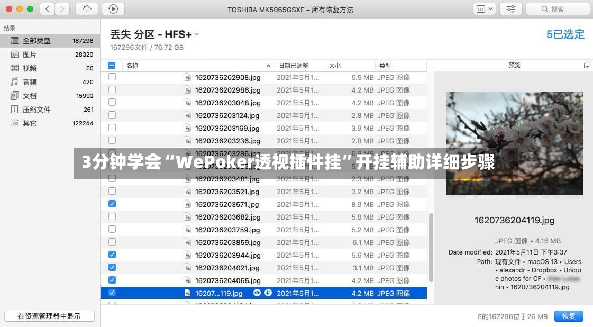The height and width of the screenshot is (327, 593).
Task: Sort by Size column header
Action: pos(350,66)
